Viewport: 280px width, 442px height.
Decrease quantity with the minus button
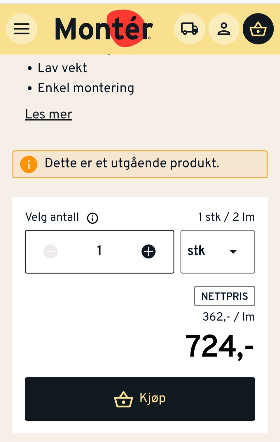[50, 251]
